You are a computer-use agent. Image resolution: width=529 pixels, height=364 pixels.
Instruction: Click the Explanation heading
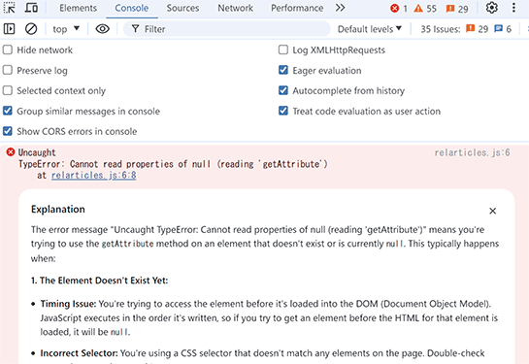point(58,209)
